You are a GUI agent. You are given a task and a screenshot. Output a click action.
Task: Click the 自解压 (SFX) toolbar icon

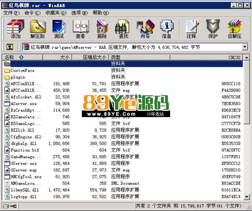tap(235, 29)
